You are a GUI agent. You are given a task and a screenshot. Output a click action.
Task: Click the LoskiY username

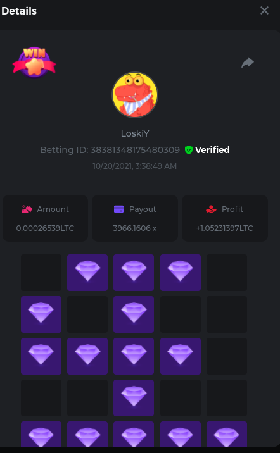[135, 133]
